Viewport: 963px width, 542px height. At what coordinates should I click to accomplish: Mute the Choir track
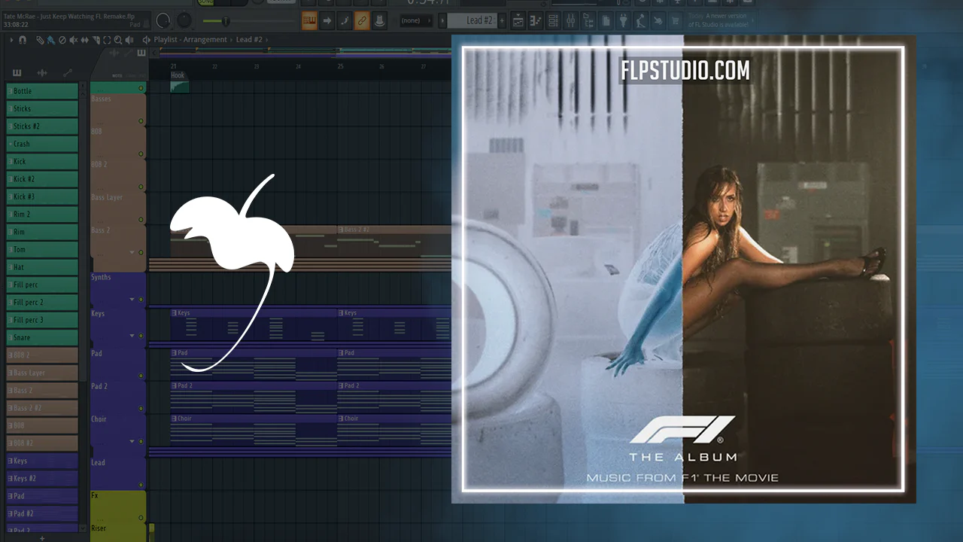(141, 441)
